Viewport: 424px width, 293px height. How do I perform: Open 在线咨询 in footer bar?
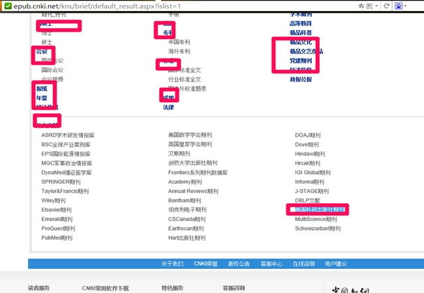point(304,264)
